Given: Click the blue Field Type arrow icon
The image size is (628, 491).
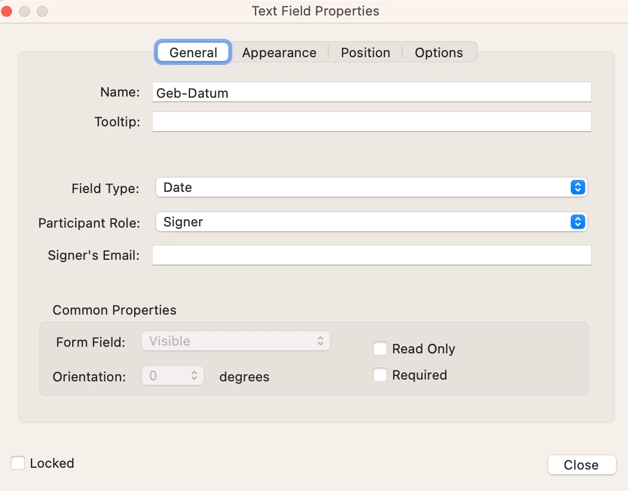Looking at the screenshot, I should click(x=577, y=187).
